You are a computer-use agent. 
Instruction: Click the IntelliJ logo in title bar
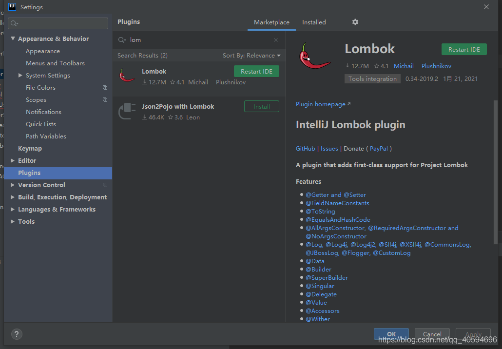click(12, 7)
